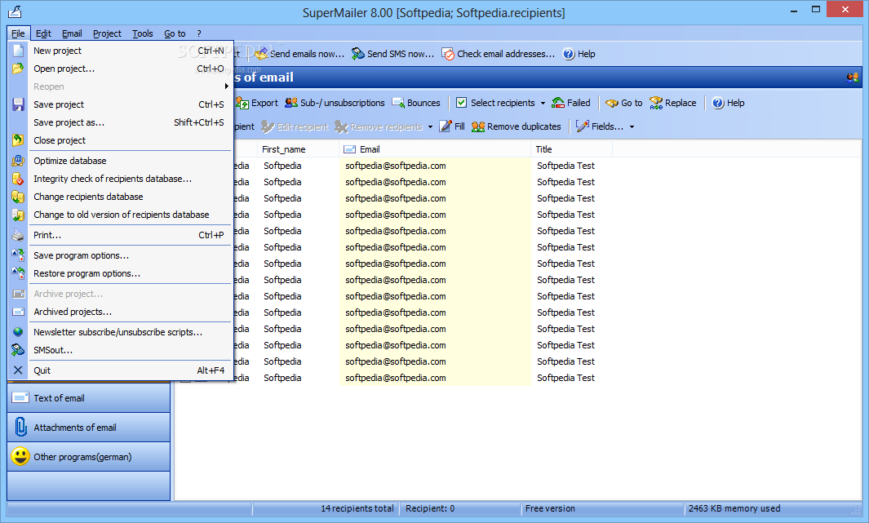Click the Send emails now toolbar icon
869x523 pixels.
tap(261, 54)
